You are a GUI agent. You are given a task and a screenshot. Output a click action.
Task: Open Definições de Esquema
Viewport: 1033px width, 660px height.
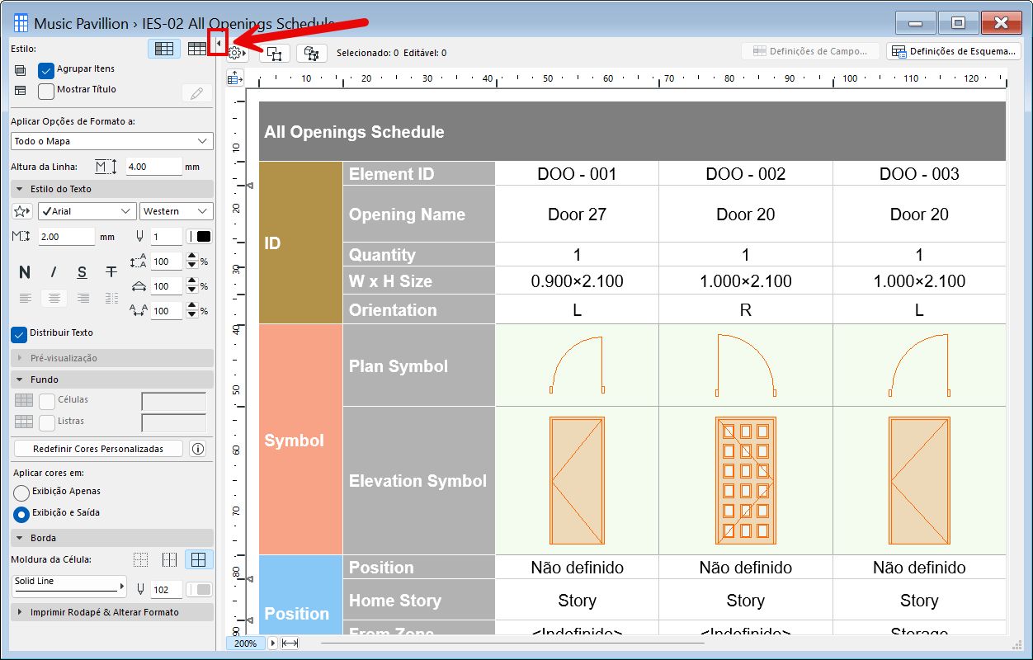(953, 50)
